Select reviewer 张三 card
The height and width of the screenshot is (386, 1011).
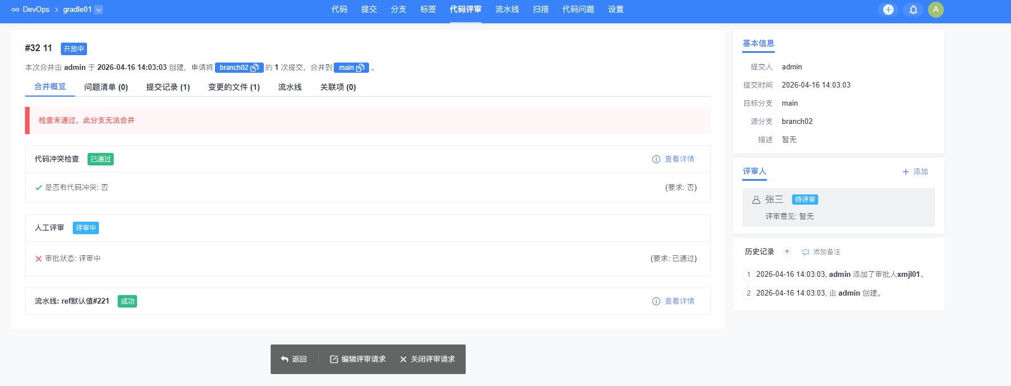(838, 207)
